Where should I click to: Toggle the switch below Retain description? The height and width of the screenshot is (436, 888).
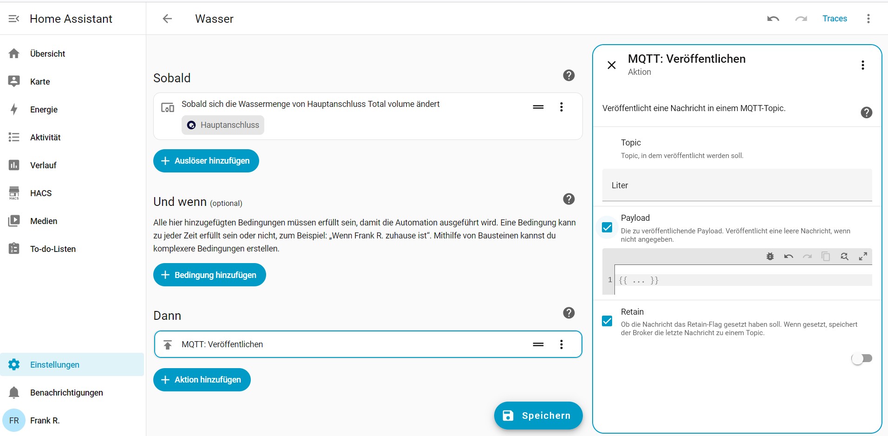click(x=862, y=358)
